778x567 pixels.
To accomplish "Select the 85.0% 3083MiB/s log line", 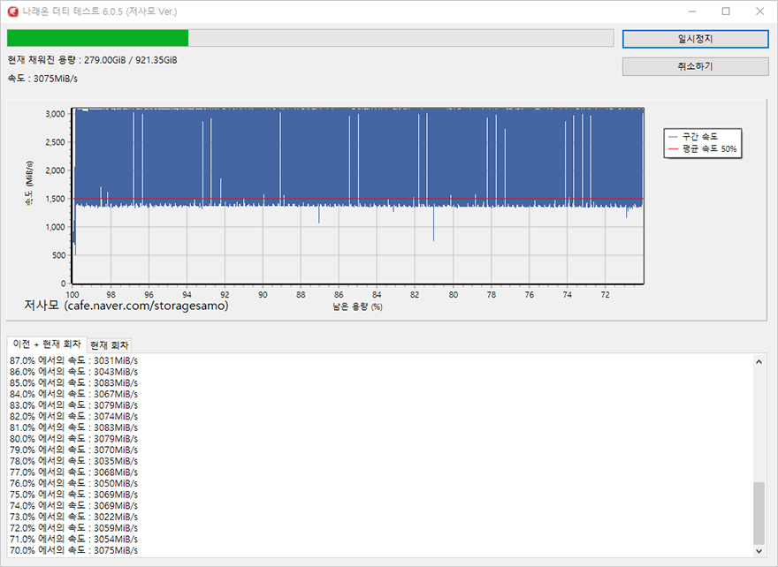I will [73, 382].
